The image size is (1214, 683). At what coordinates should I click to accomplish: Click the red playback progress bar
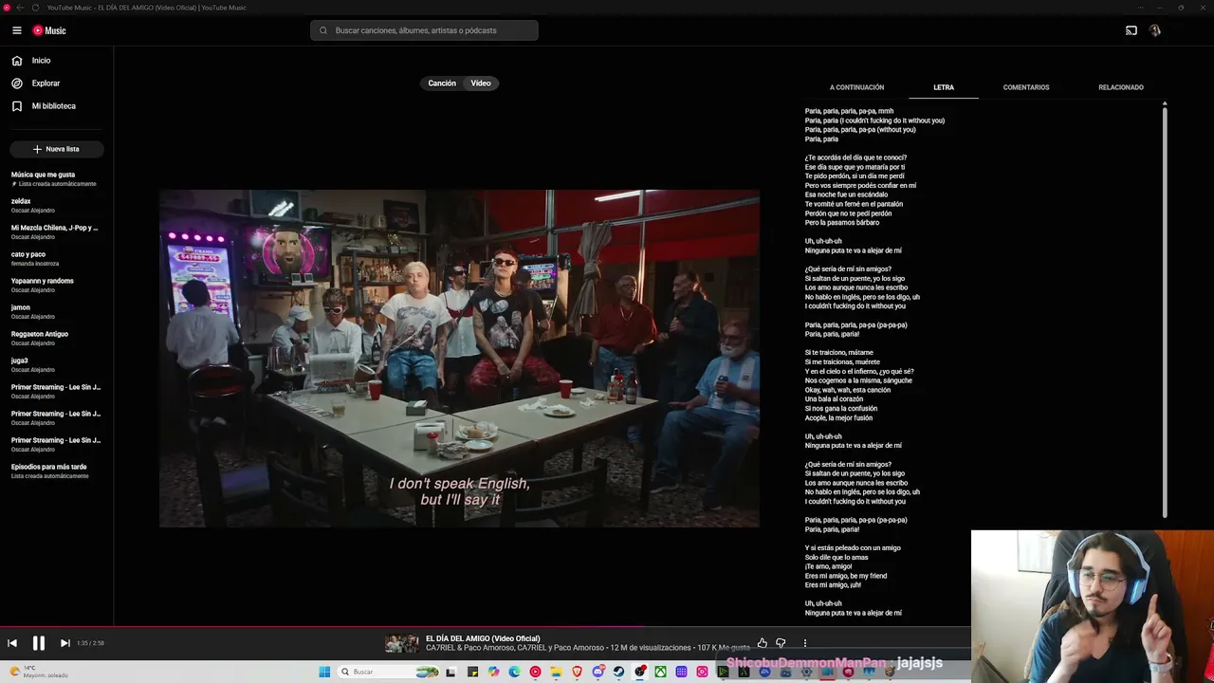click(x=322, y=627)
